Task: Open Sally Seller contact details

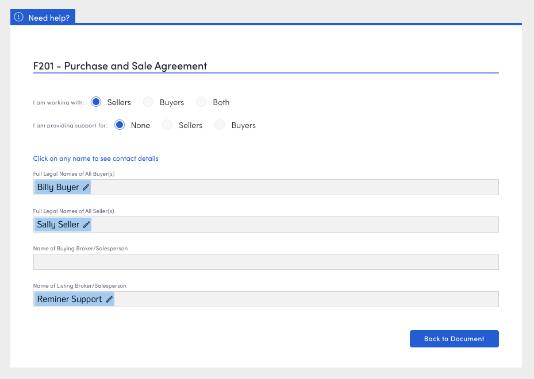Action: click(58, 225)
